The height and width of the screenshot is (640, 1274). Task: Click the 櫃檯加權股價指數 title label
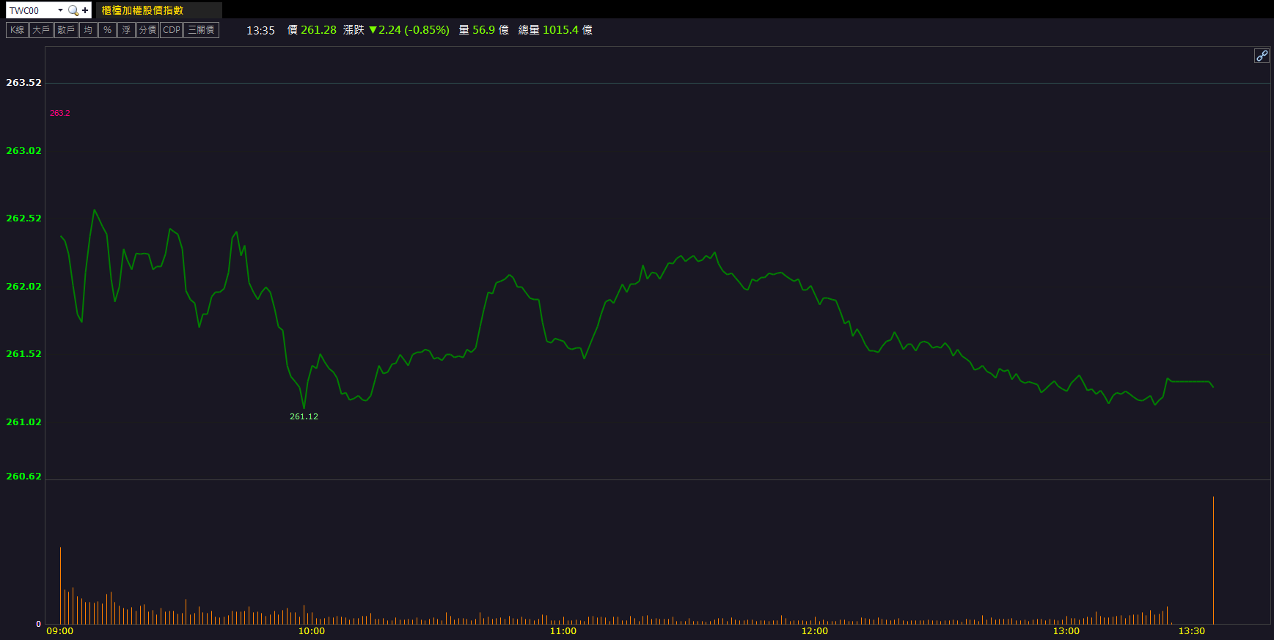[142, 10]
